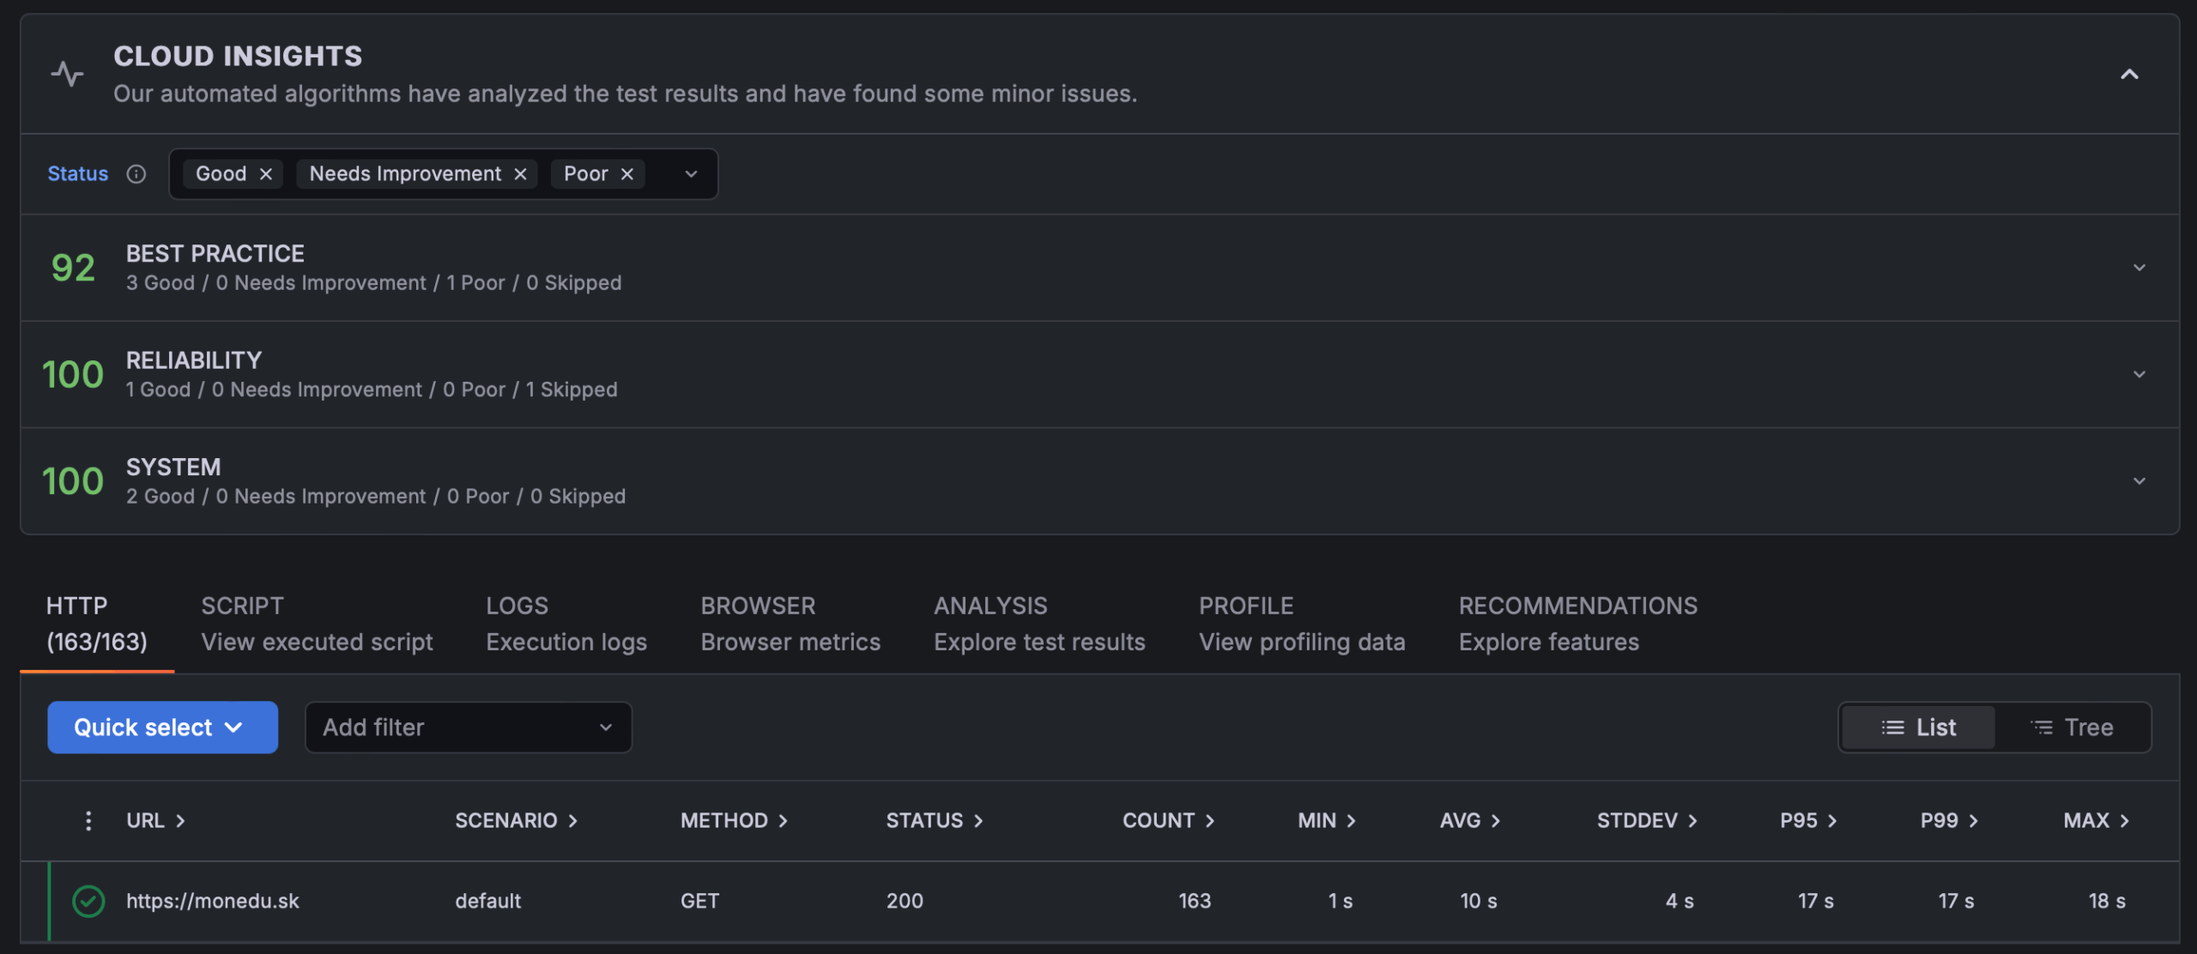Click the Cloud Insights heartbeat icon
Viewport: 2197px width, 954px height.
[68, 75]
